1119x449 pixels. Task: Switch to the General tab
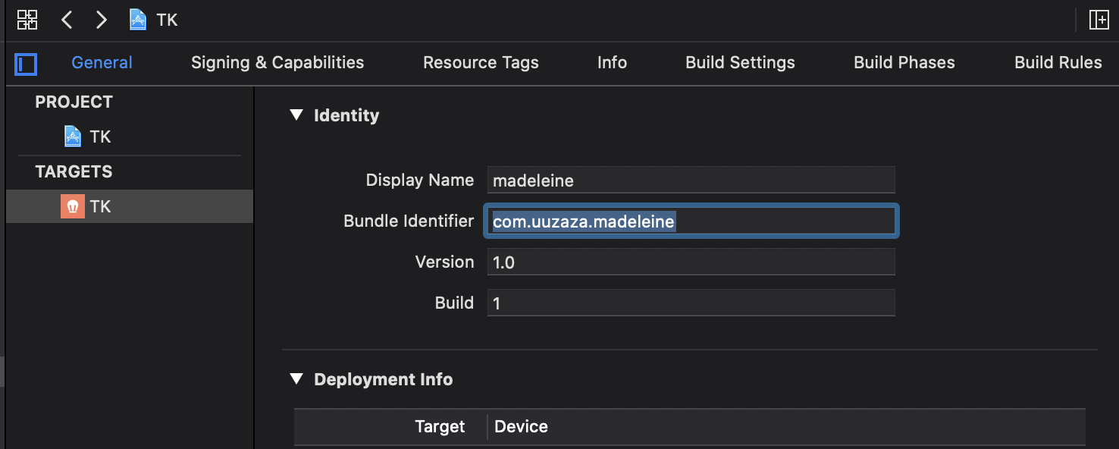[102, 63]
